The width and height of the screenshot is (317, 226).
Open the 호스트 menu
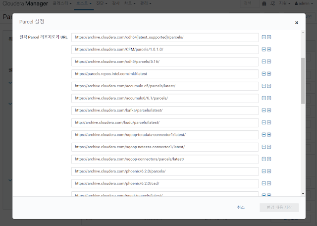coord(84,3)
